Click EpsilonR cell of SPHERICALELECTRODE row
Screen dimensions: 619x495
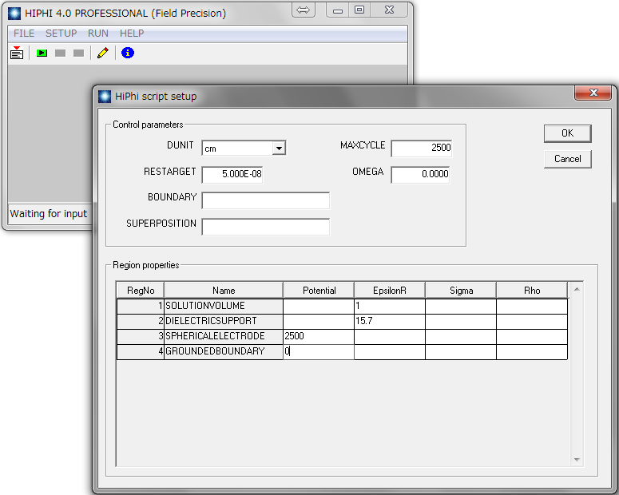pyautogui.click(x=390, y=336)
